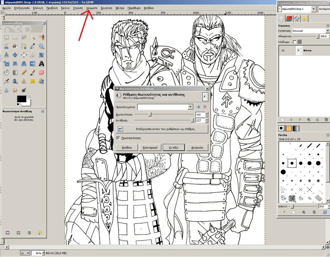The image size is (330, 257).
Task: Open presets menu arrow beside plus icon
Action: click(205, 107)
